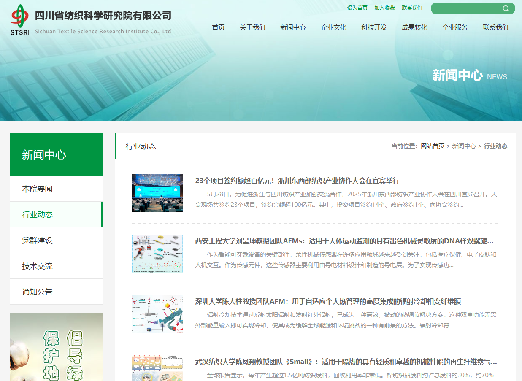Open thumbnail of 西安工程大学 DNA sensor article

click(157, 253)
